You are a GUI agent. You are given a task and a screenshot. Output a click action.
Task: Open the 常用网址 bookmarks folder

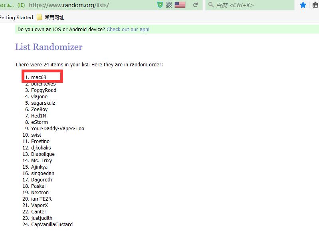tap(50, 18)
